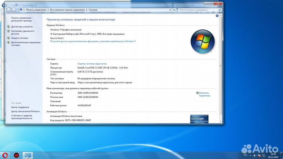This screenshot has height=159, width=283.
Task: Click the refresh button beside address bar
Action: 174,10
